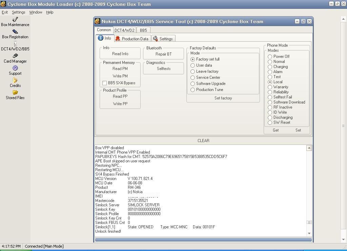Click the Repair BT button
This screenshot has width=347, height=251.
(164, 54)
